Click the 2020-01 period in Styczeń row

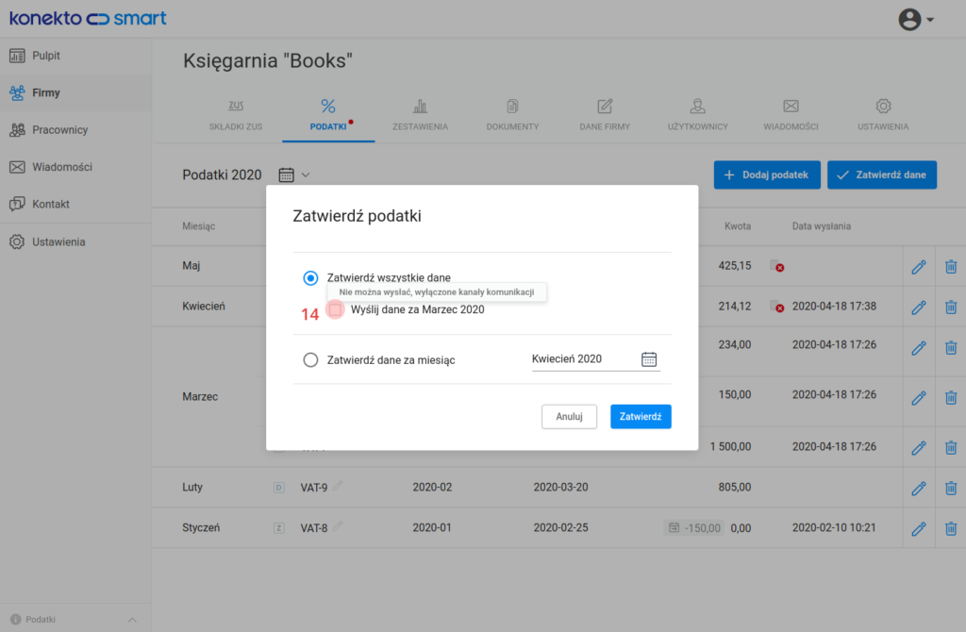(432, 528)
